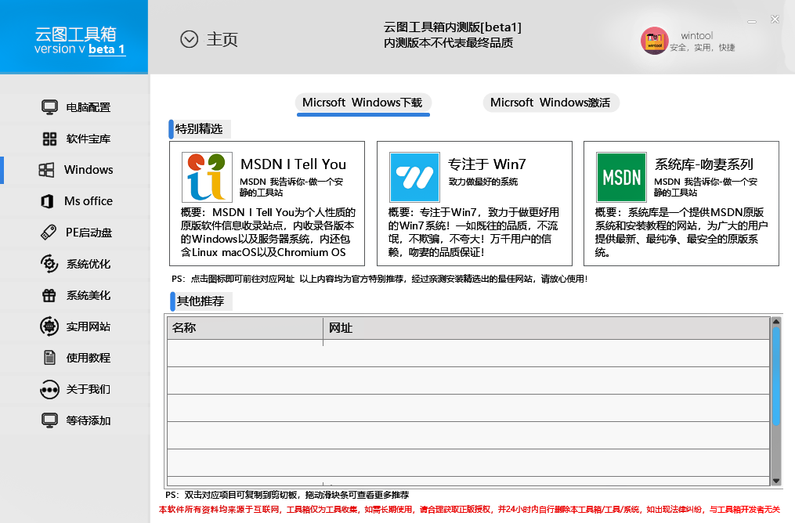Open the 系统优化 sidebar section

(x=75, y=264)
